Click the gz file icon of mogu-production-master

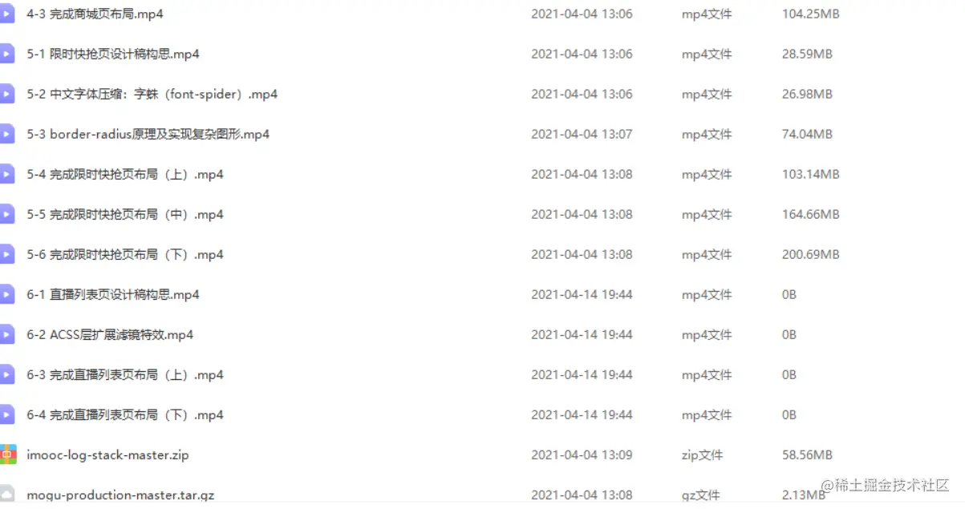(x=6, y=494)
